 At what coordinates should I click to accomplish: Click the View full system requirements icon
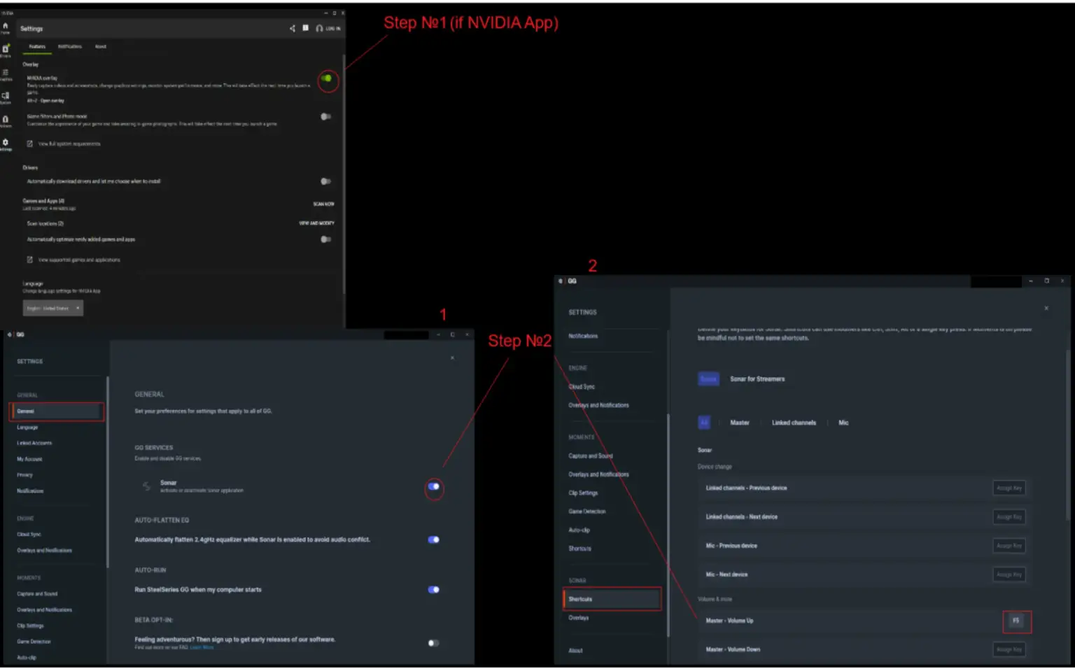click(x=29, y=143)
